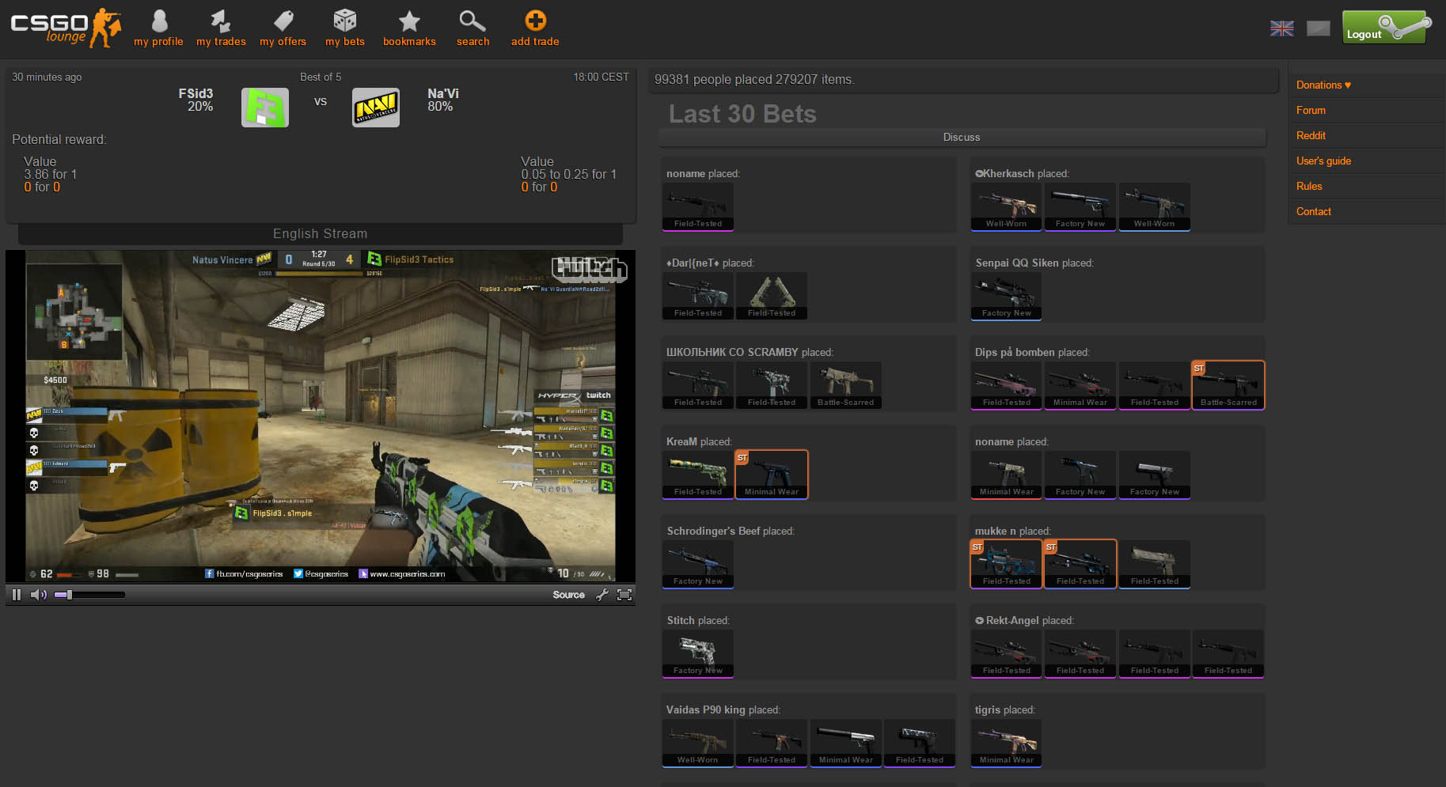Click KreaM's StatTrak Minimal Wear item

pos(772,475)
